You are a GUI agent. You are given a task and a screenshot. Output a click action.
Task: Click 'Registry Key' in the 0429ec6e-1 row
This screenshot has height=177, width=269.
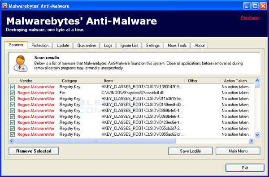coord(70,122)
